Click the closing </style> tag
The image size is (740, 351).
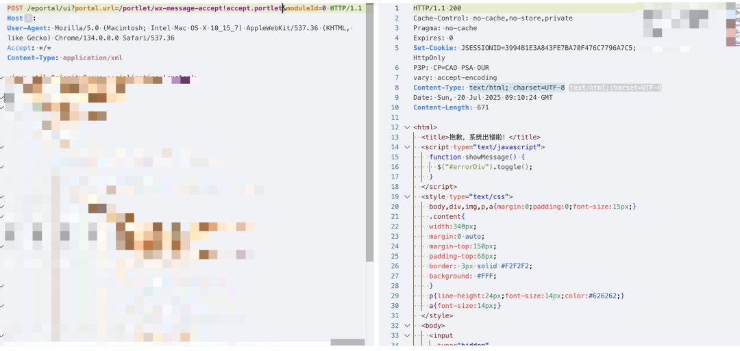click(437, 315)
